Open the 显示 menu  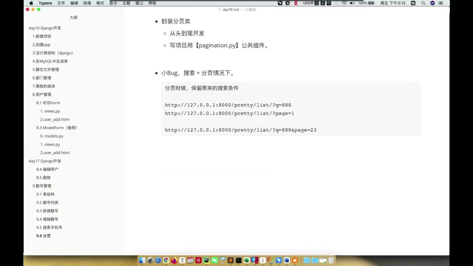(113, 3)
